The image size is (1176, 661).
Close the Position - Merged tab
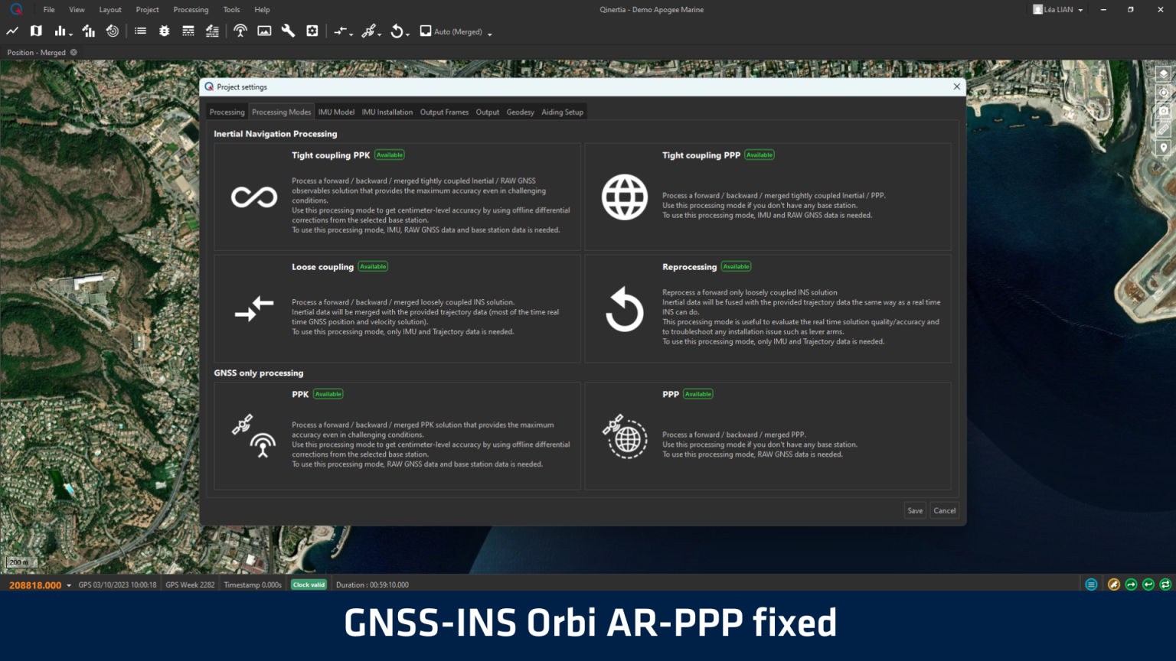[73, 53]
